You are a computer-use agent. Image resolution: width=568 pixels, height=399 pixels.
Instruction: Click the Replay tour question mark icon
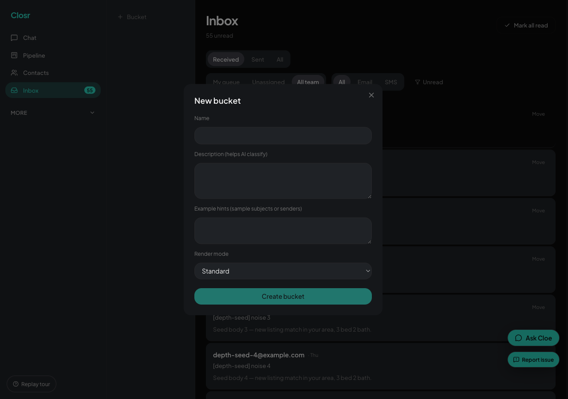point(16,384)
